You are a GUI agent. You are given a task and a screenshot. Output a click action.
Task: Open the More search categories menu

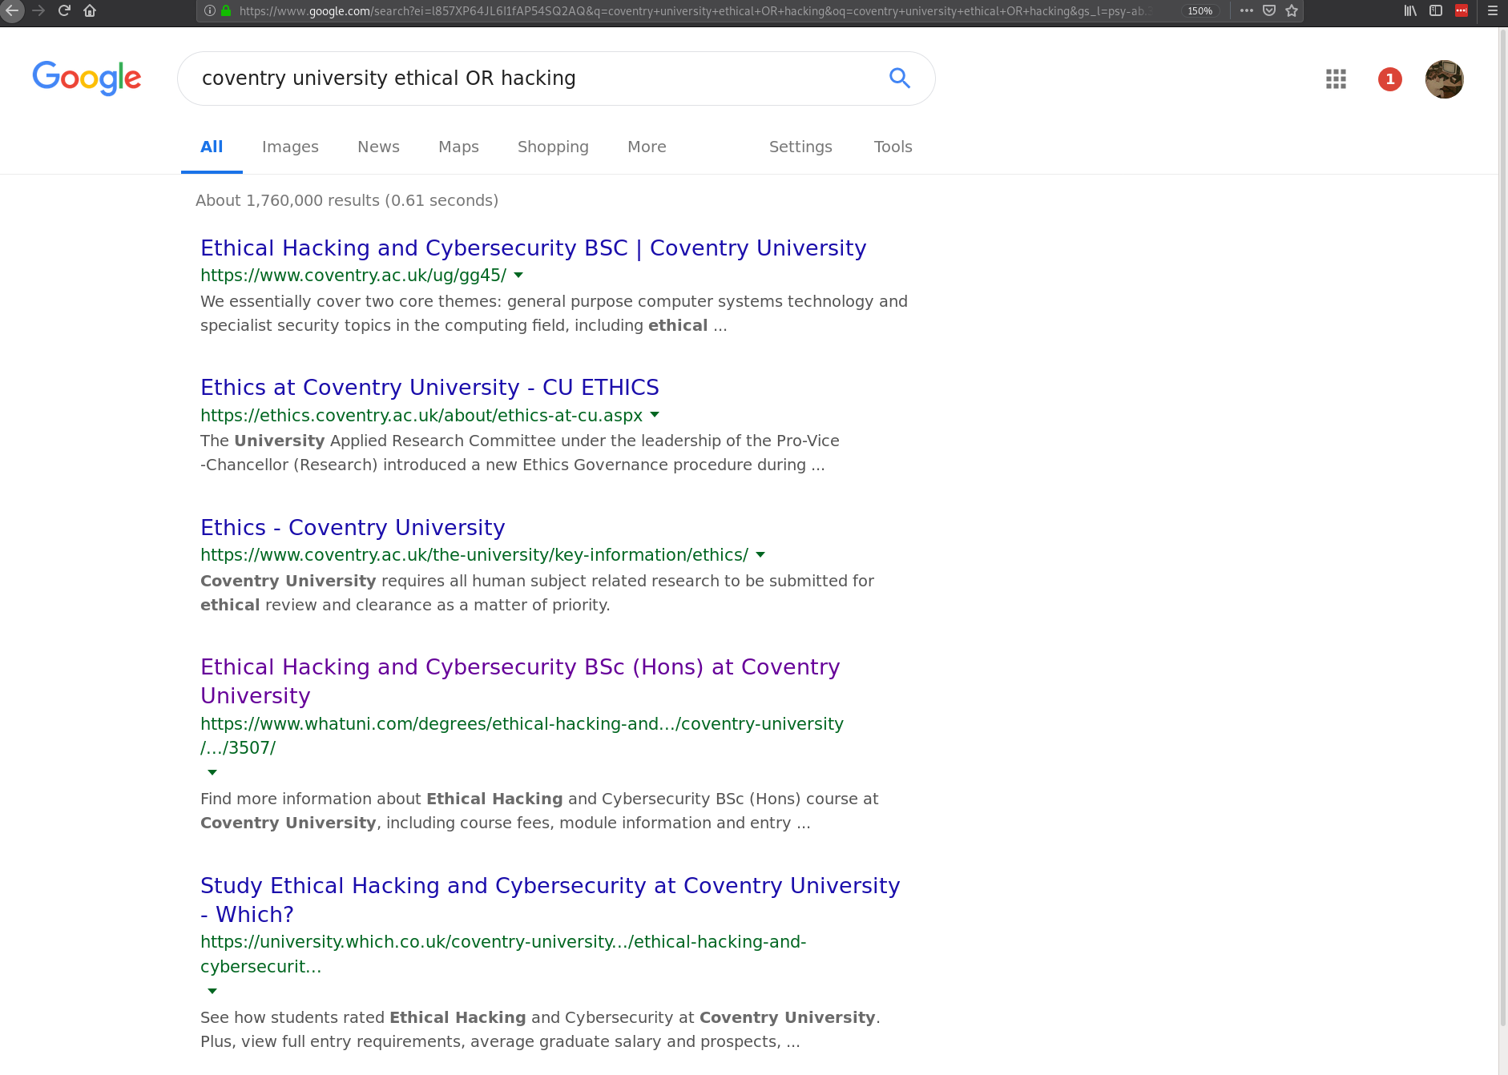(647, 147)
